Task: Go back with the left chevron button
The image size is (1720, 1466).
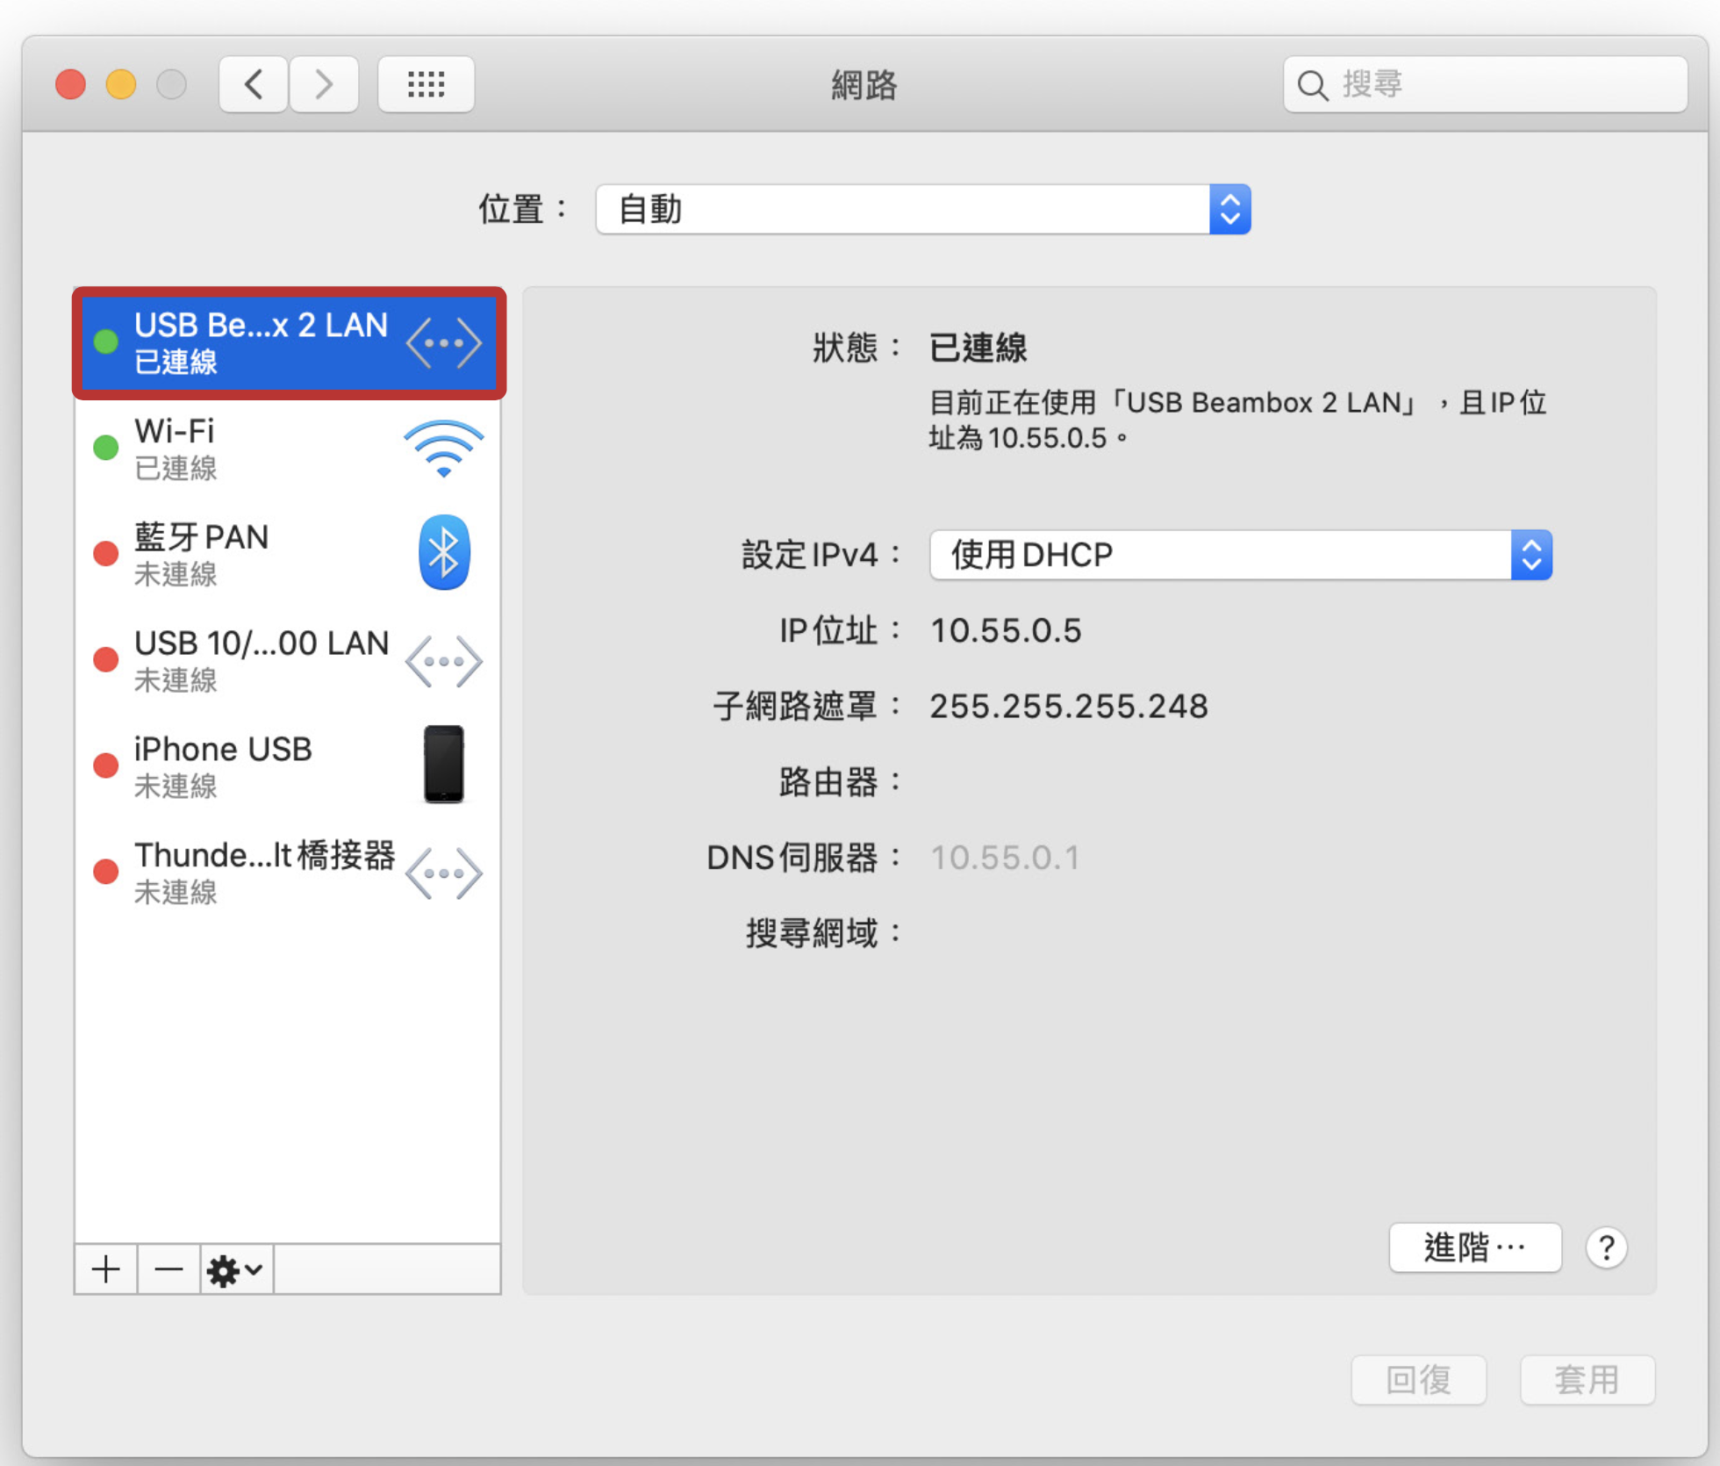Action: [x=254, y=84]
